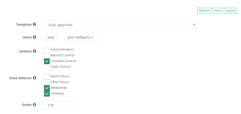This screenshot has width=241, height=114.
Task: Tick the Task Control checkbox
Action: point(47,67)
